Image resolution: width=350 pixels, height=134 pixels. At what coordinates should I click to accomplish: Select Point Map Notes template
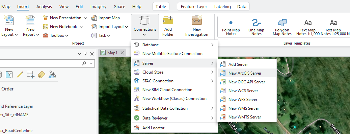[231, 28]
